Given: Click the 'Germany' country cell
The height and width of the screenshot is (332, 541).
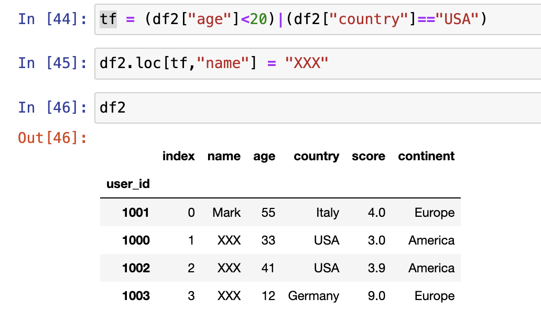Looking at the screenshot, I should pos(313,296).
